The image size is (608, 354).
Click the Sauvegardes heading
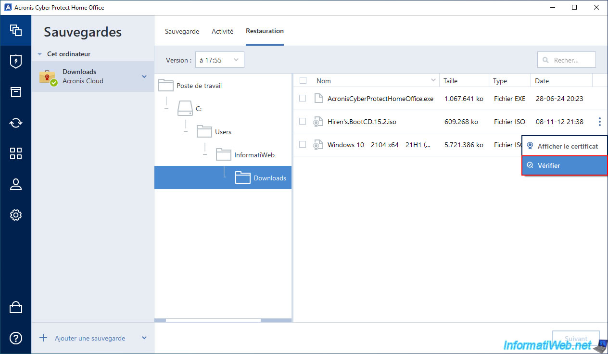(x=83, y=32)
